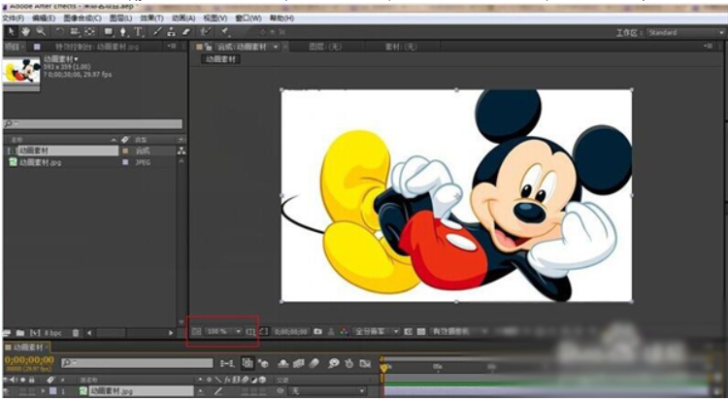Select the 动画素材 timeline tab
This screenshot has height=401, width=728.
[x=28, y=347]
